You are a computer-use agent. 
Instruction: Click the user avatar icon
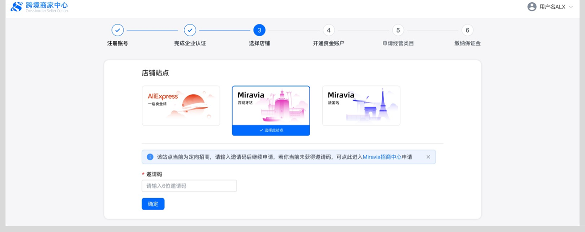[x=531, y=7]
